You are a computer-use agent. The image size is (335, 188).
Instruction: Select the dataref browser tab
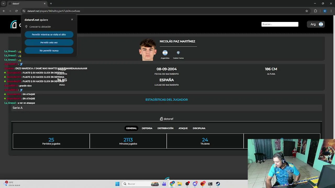(27, 4)
